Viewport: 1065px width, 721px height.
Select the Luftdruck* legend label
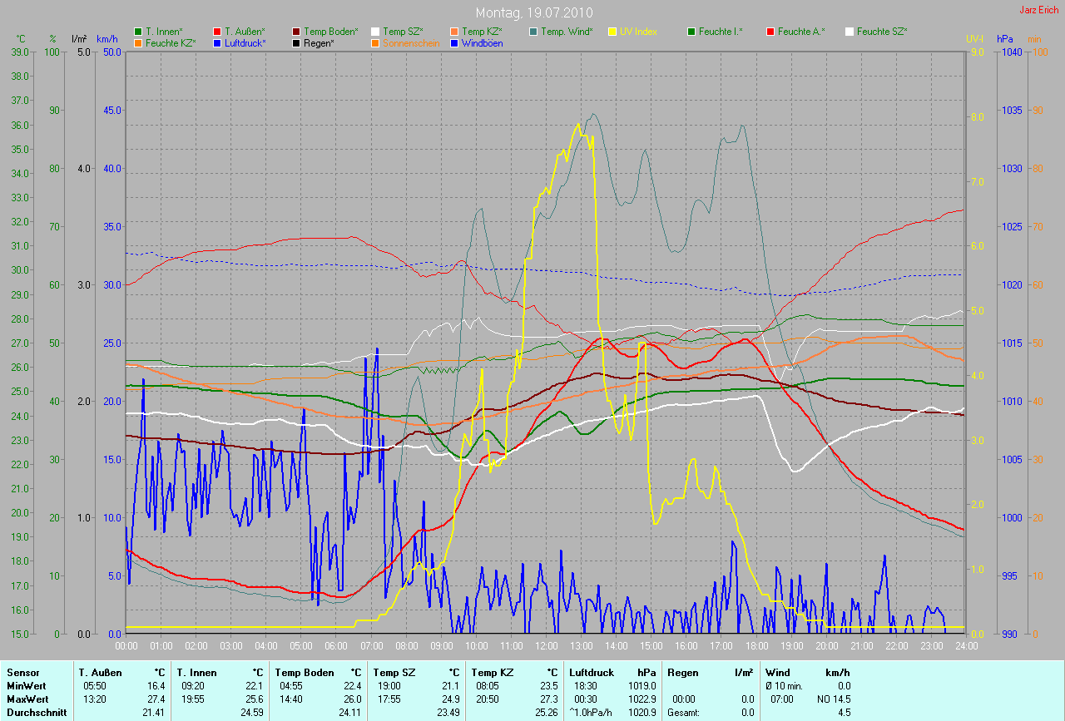(x=245, y=42)
